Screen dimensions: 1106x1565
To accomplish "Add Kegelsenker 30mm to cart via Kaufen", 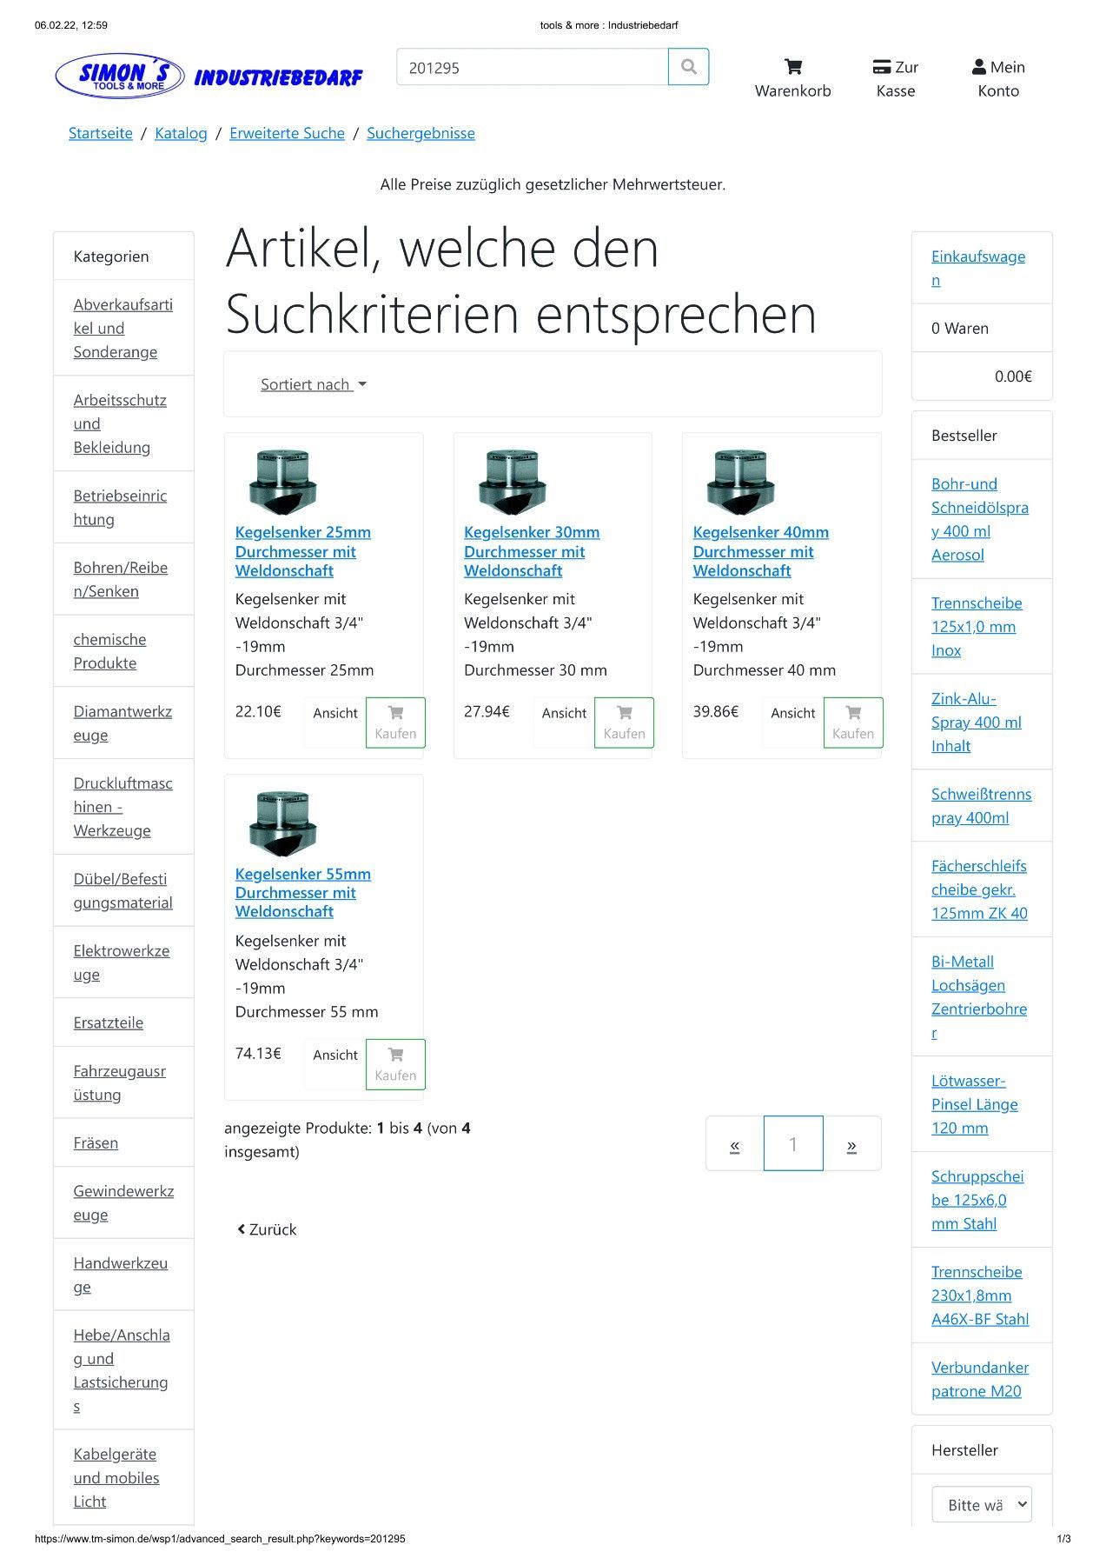I will pos(624,723).
